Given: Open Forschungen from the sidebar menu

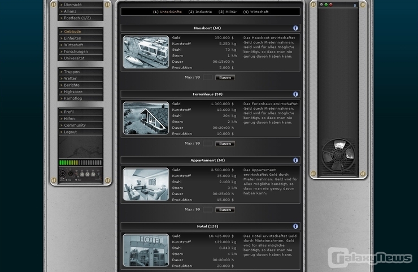Looking at the screenshot, I should (81, 51).
